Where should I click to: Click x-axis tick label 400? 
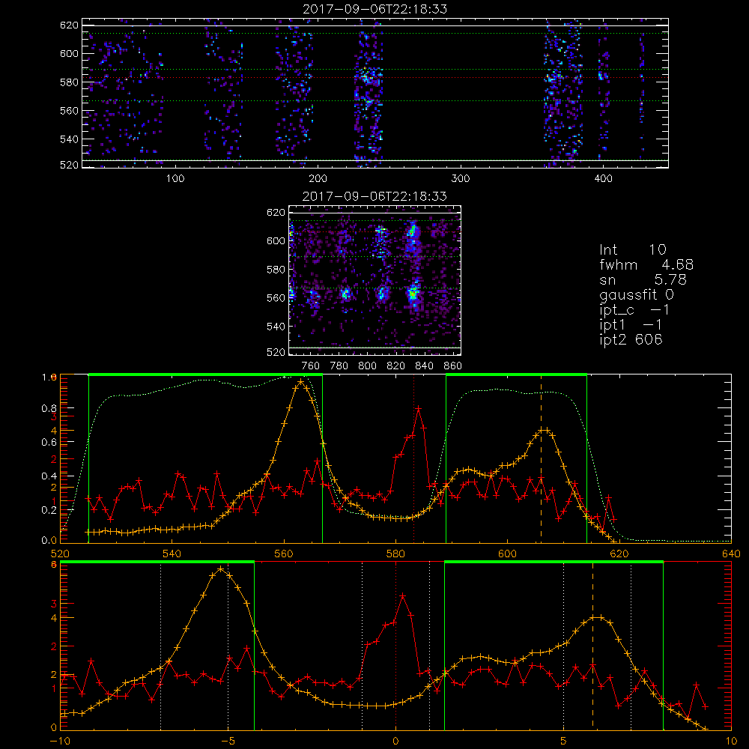point(603,179)
